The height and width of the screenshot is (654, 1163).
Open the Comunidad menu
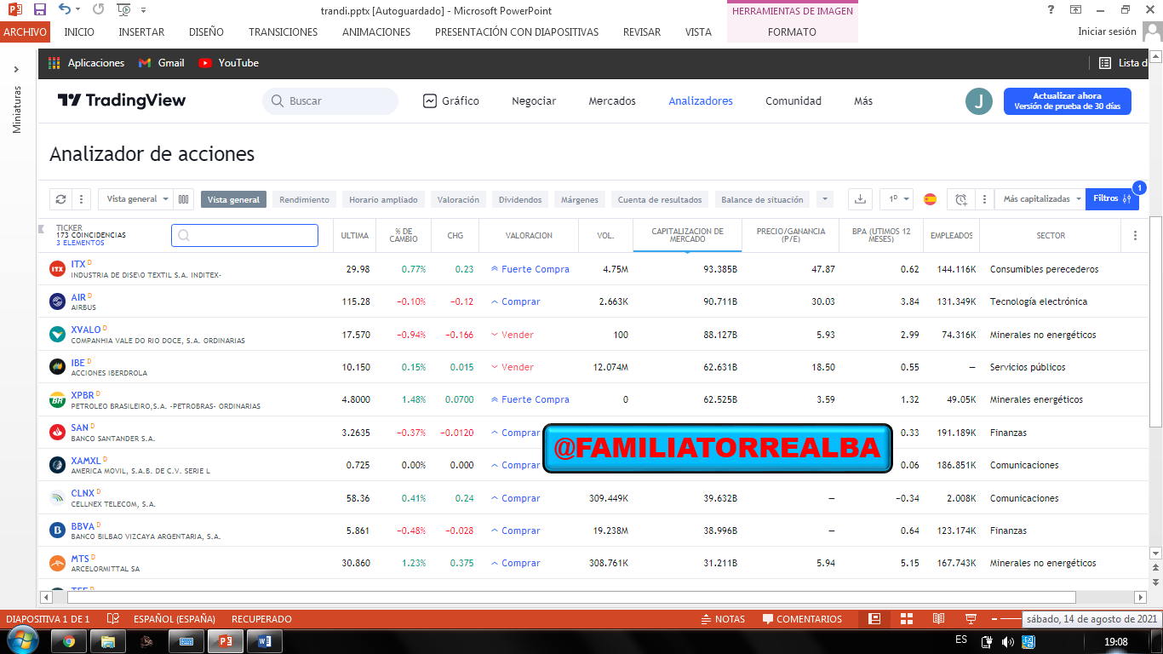coord(793,100)
